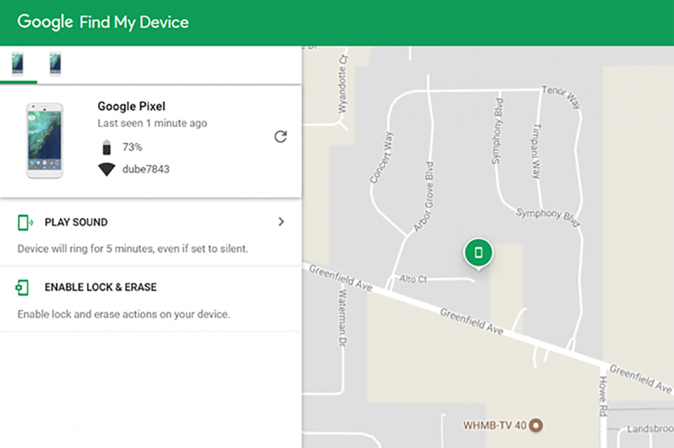Click the Find My Device title
674x448 pixels.
(x=134, y=22)
